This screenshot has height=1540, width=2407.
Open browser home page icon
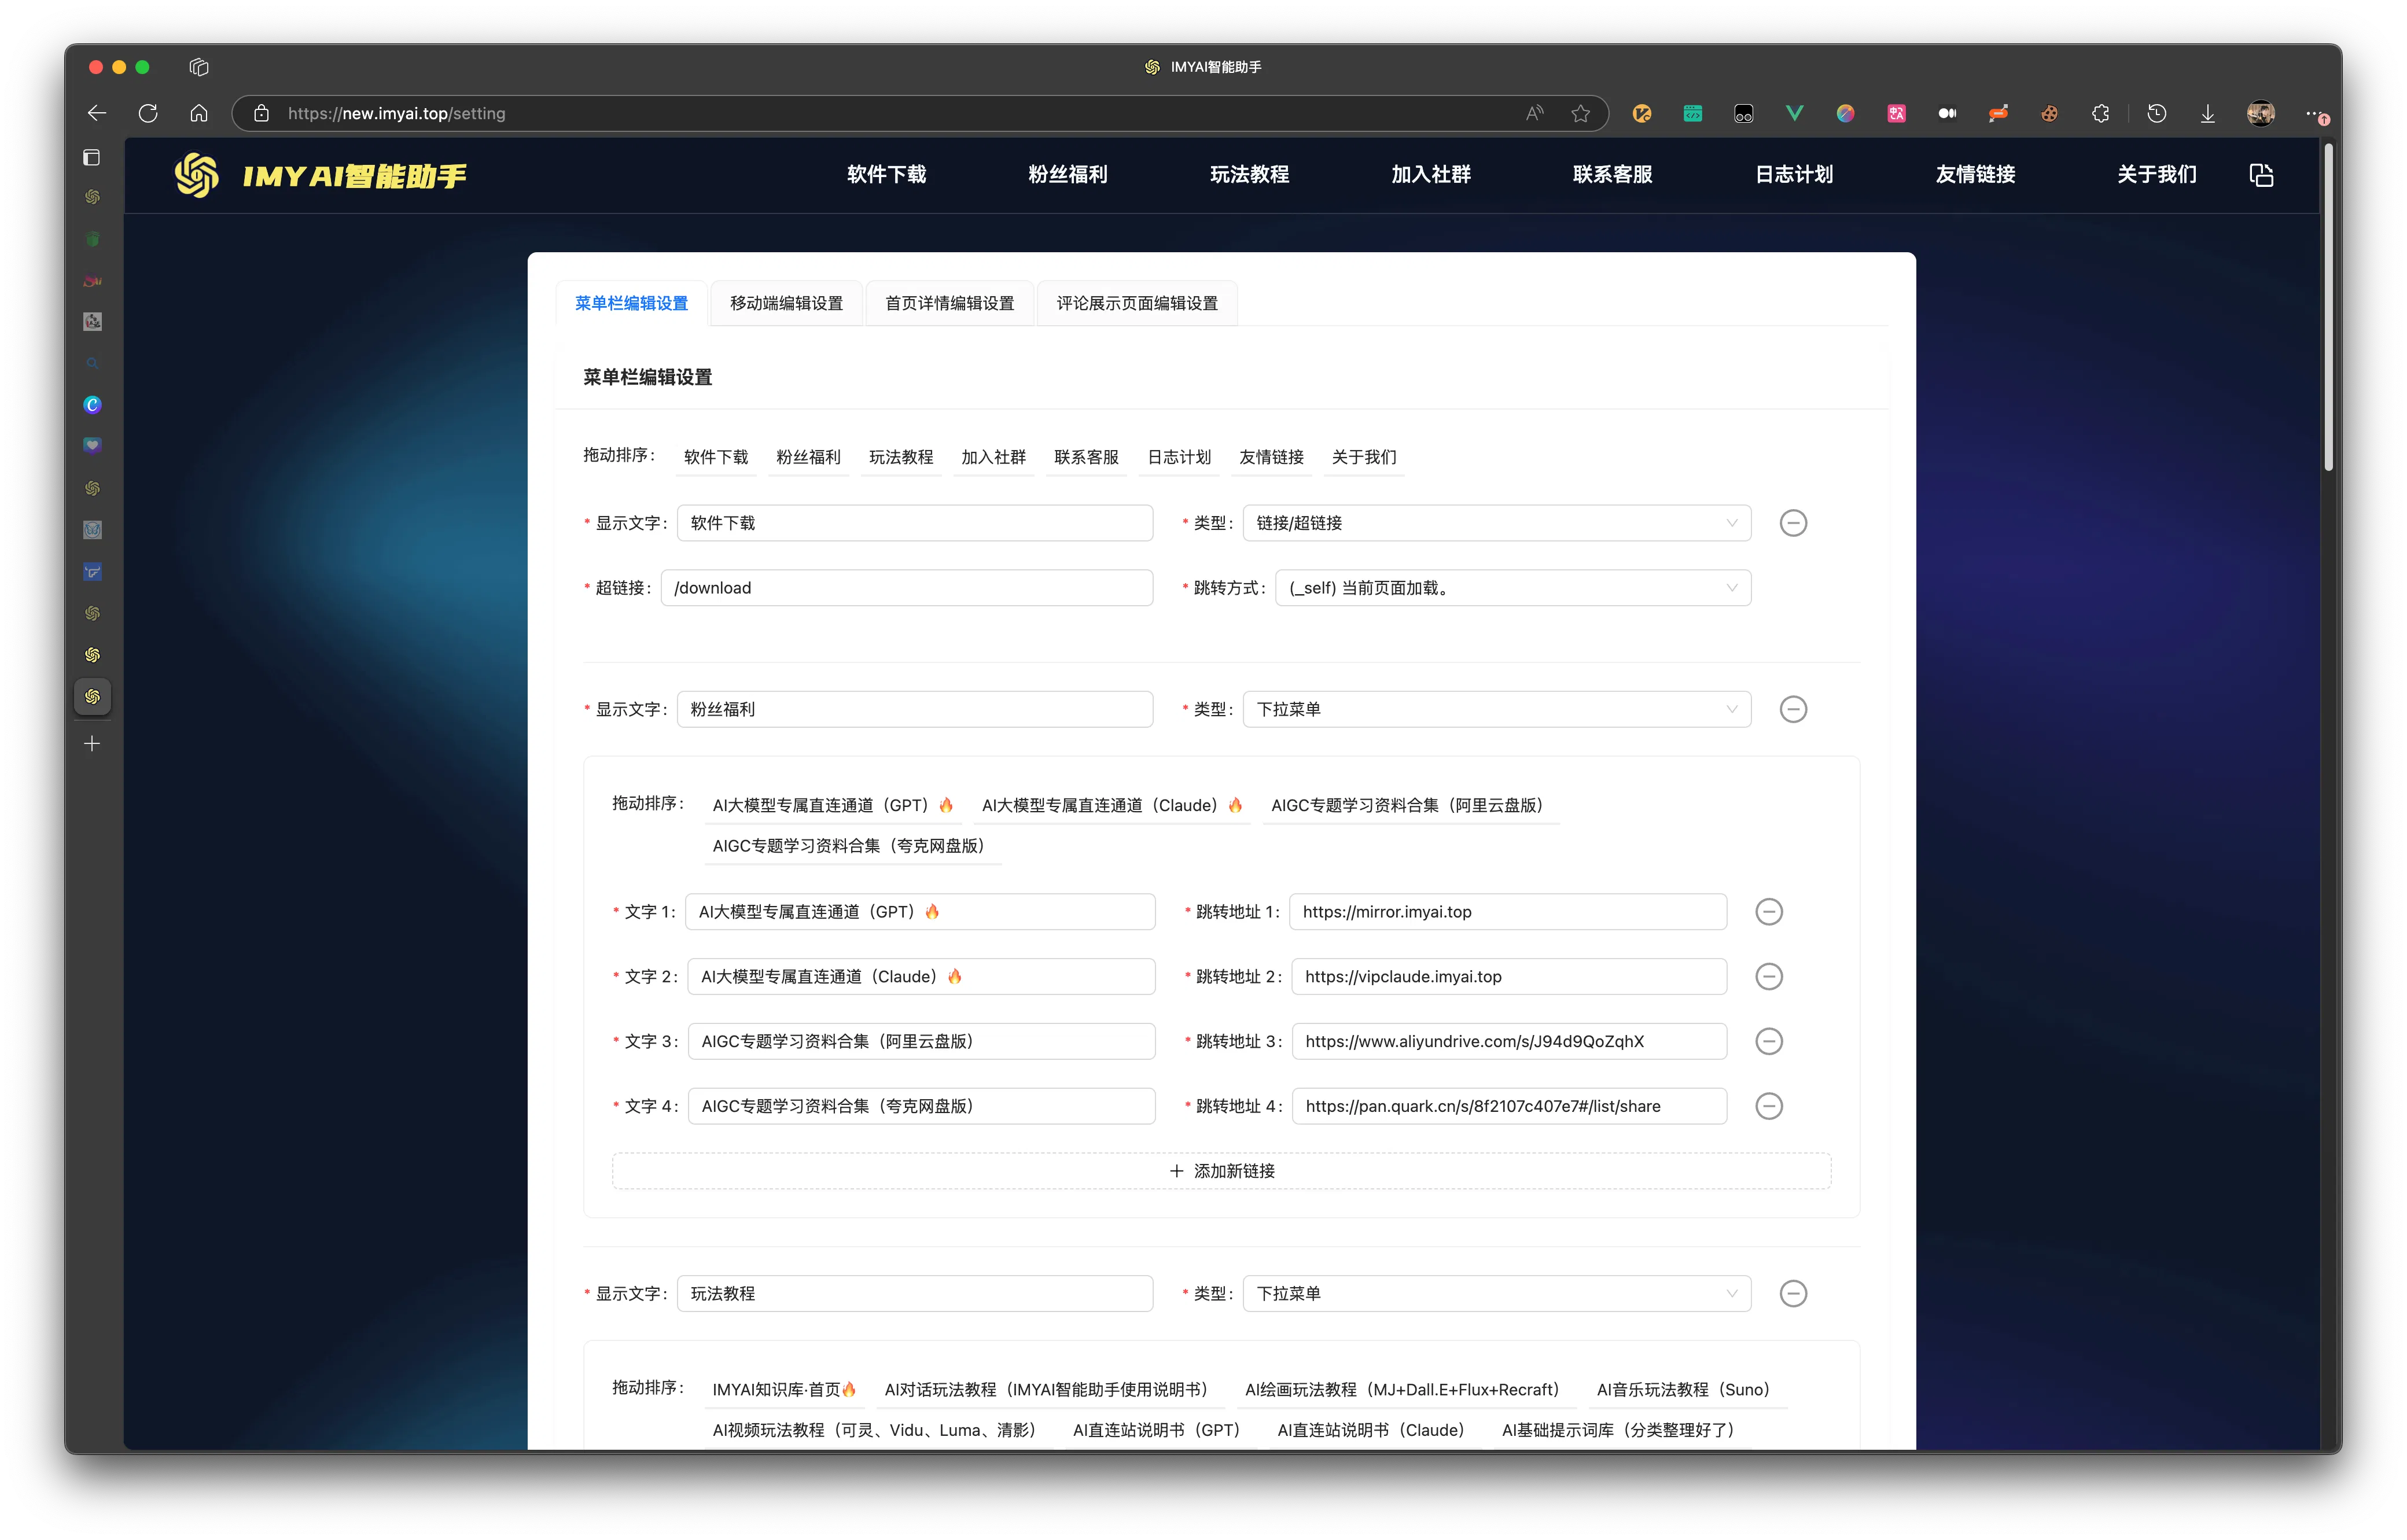(199, 113)
